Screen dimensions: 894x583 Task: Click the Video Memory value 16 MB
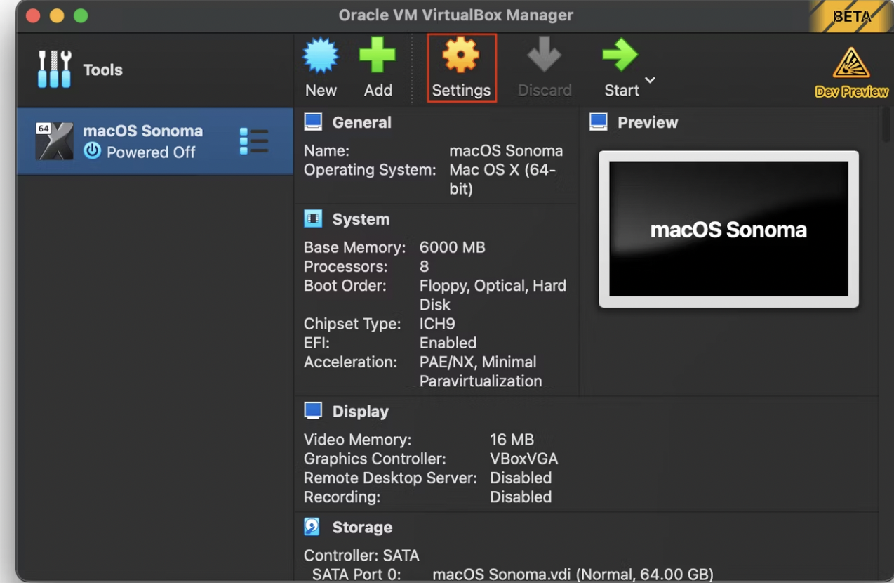coord(512,440)
